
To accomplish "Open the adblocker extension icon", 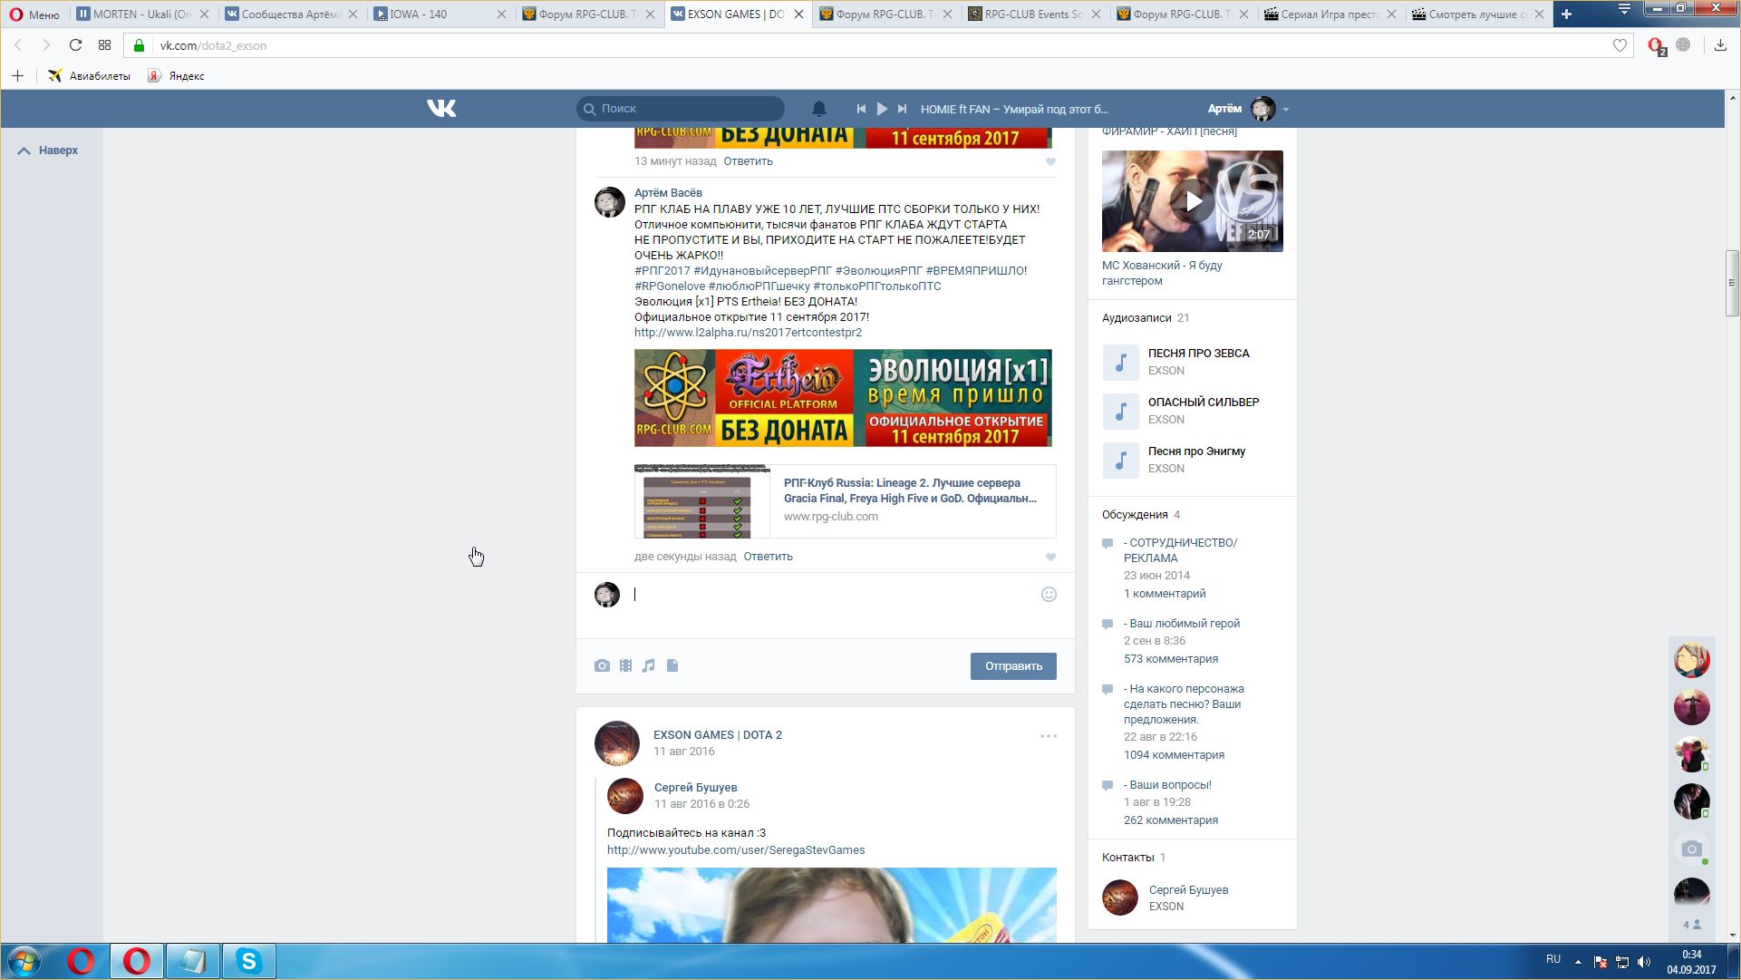I will coord(1656,45).
